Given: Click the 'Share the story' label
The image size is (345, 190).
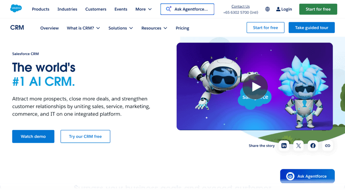Looking at the screenshot, I should coord(261,145).
